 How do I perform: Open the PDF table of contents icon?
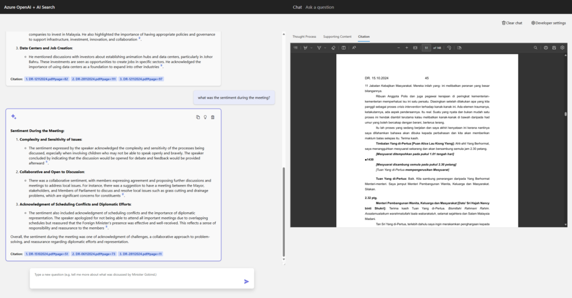point(295,48)
